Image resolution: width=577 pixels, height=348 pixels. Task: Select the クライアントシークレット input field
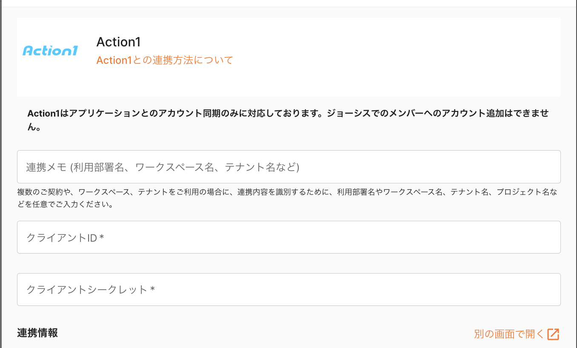(x=288, y=290)
